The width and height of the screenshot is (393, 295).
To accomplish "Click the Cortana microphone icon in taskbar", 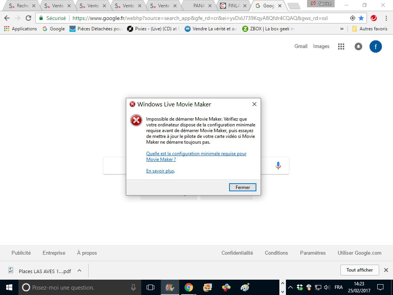I will pyautogui.click(x=133, y=287).
